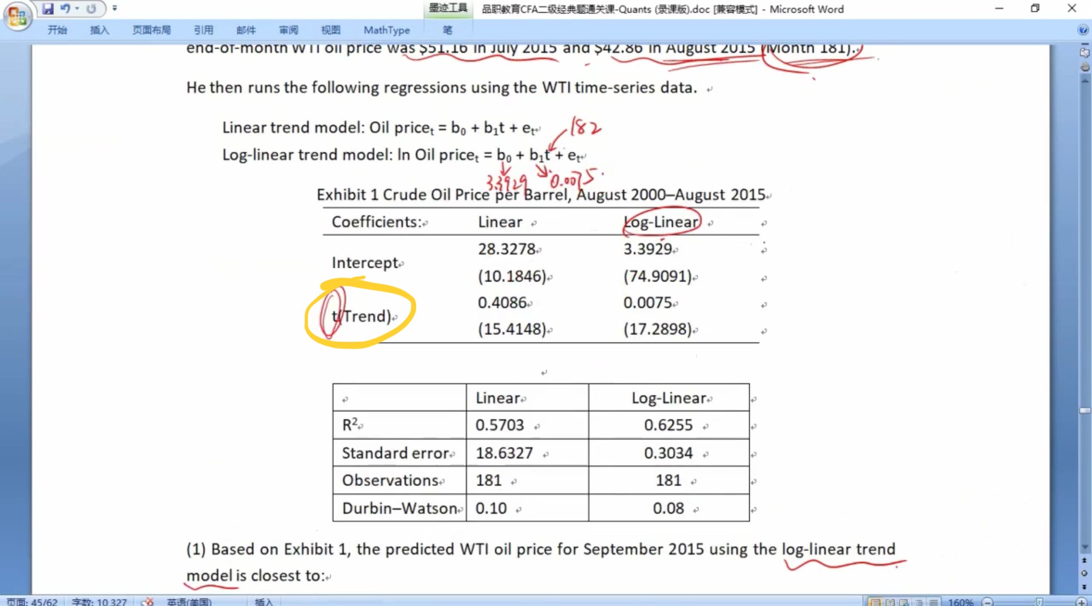Click the translation tool icon above scrollbar
1092x606 pixels.
1085,53
